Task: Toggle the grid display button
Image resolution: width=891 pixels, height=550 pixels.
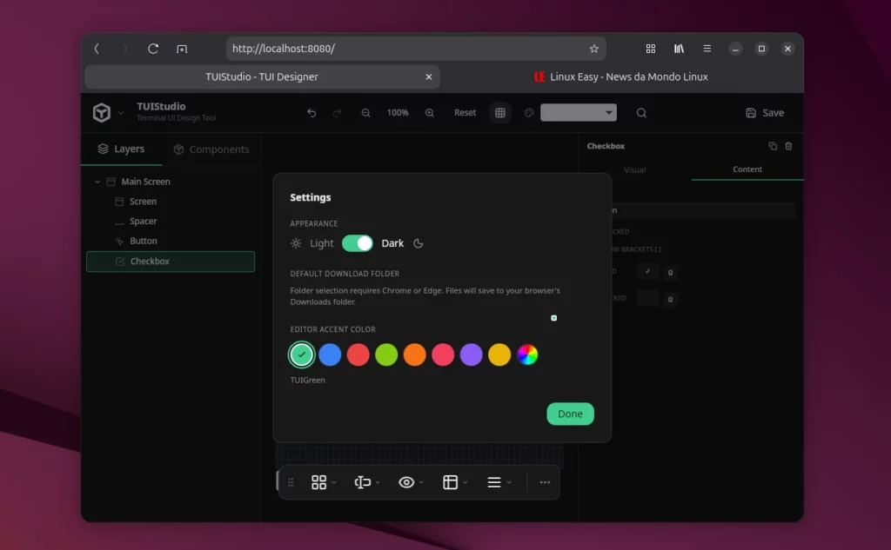Action: click(x=499, y=113)
